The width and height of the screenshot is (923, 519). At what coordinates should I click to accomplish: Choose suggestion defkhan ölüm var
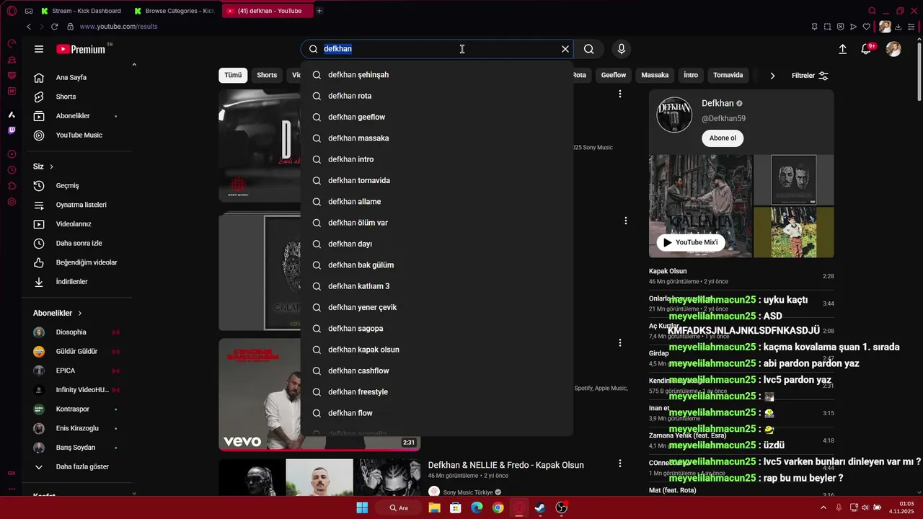pyautogui.click(x=437, y=223)
